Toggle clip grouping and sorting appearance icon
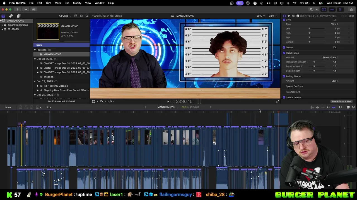Screen dimensions: 357x200 pos(75,16)
